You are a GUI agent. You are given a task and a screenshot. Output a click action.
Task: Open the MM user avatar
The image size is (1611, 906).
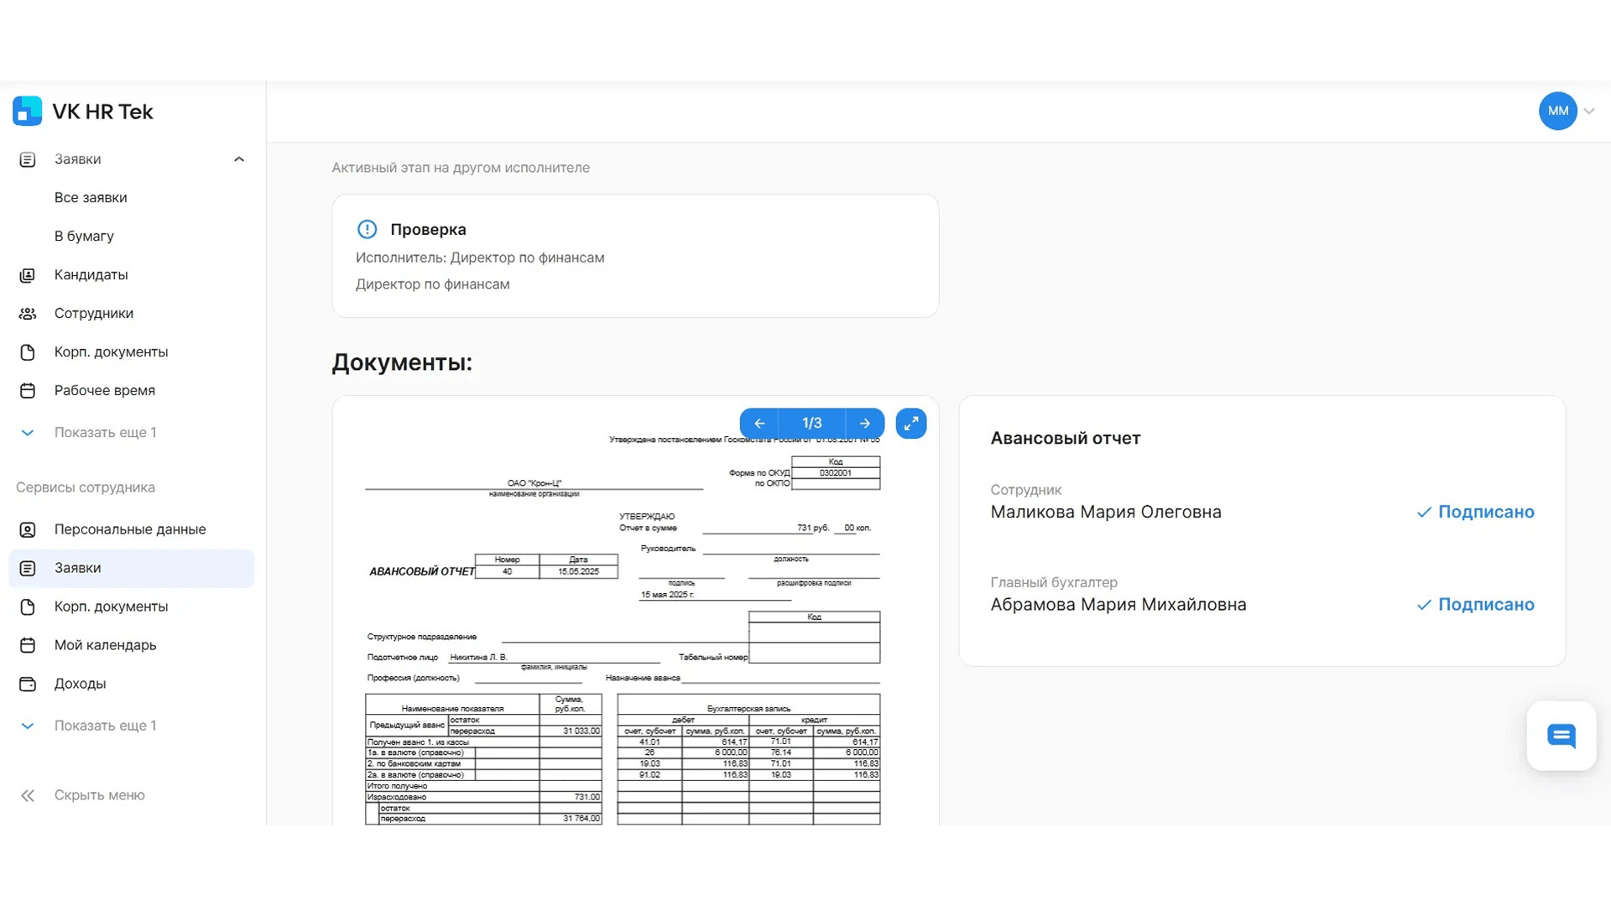(x=1557, y=111)
